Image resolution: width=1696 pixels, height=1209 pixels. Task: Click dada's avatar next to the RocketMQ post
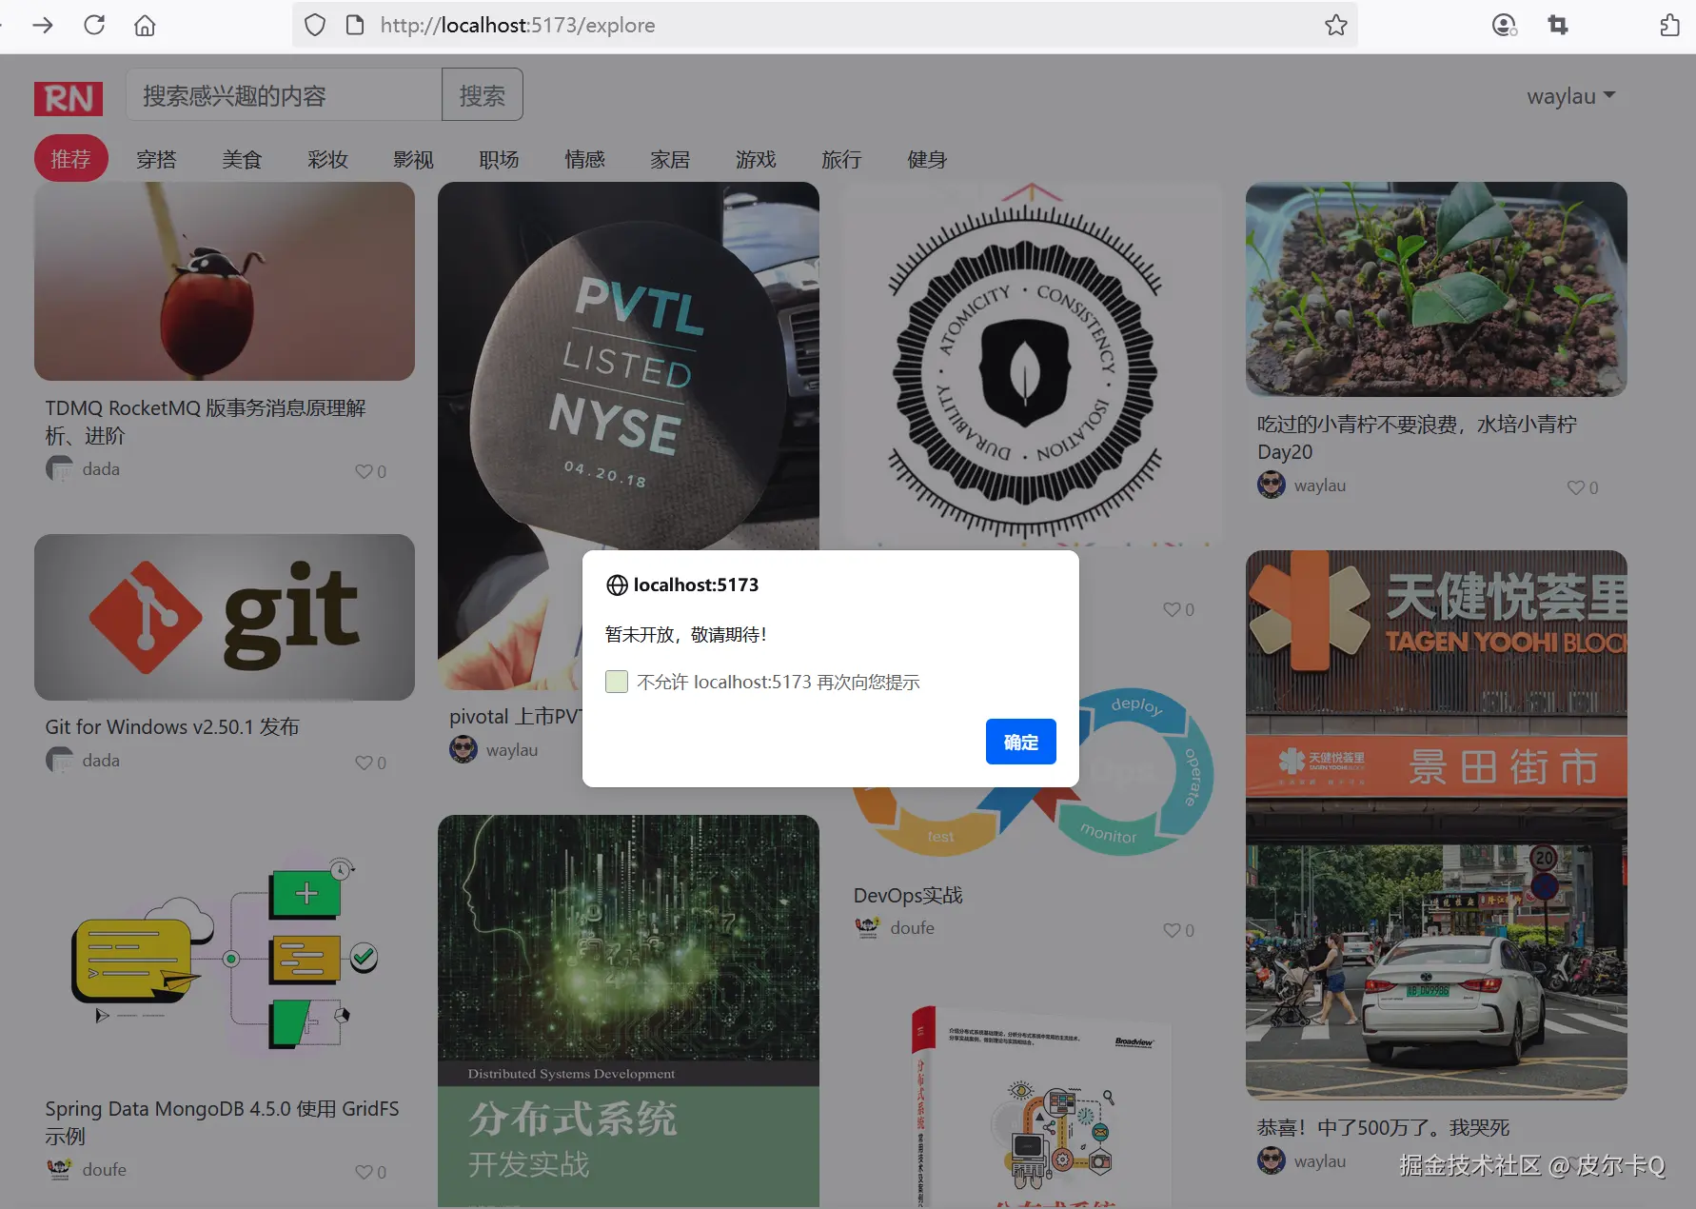click(x=58, y=468)
